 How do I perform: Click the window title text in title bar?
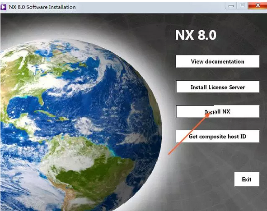42,7
